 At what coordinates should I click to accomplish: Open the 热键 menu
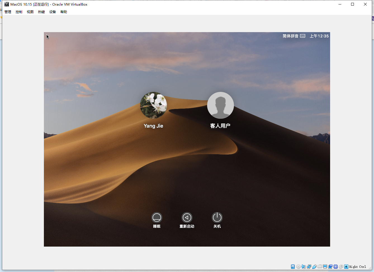41,12
